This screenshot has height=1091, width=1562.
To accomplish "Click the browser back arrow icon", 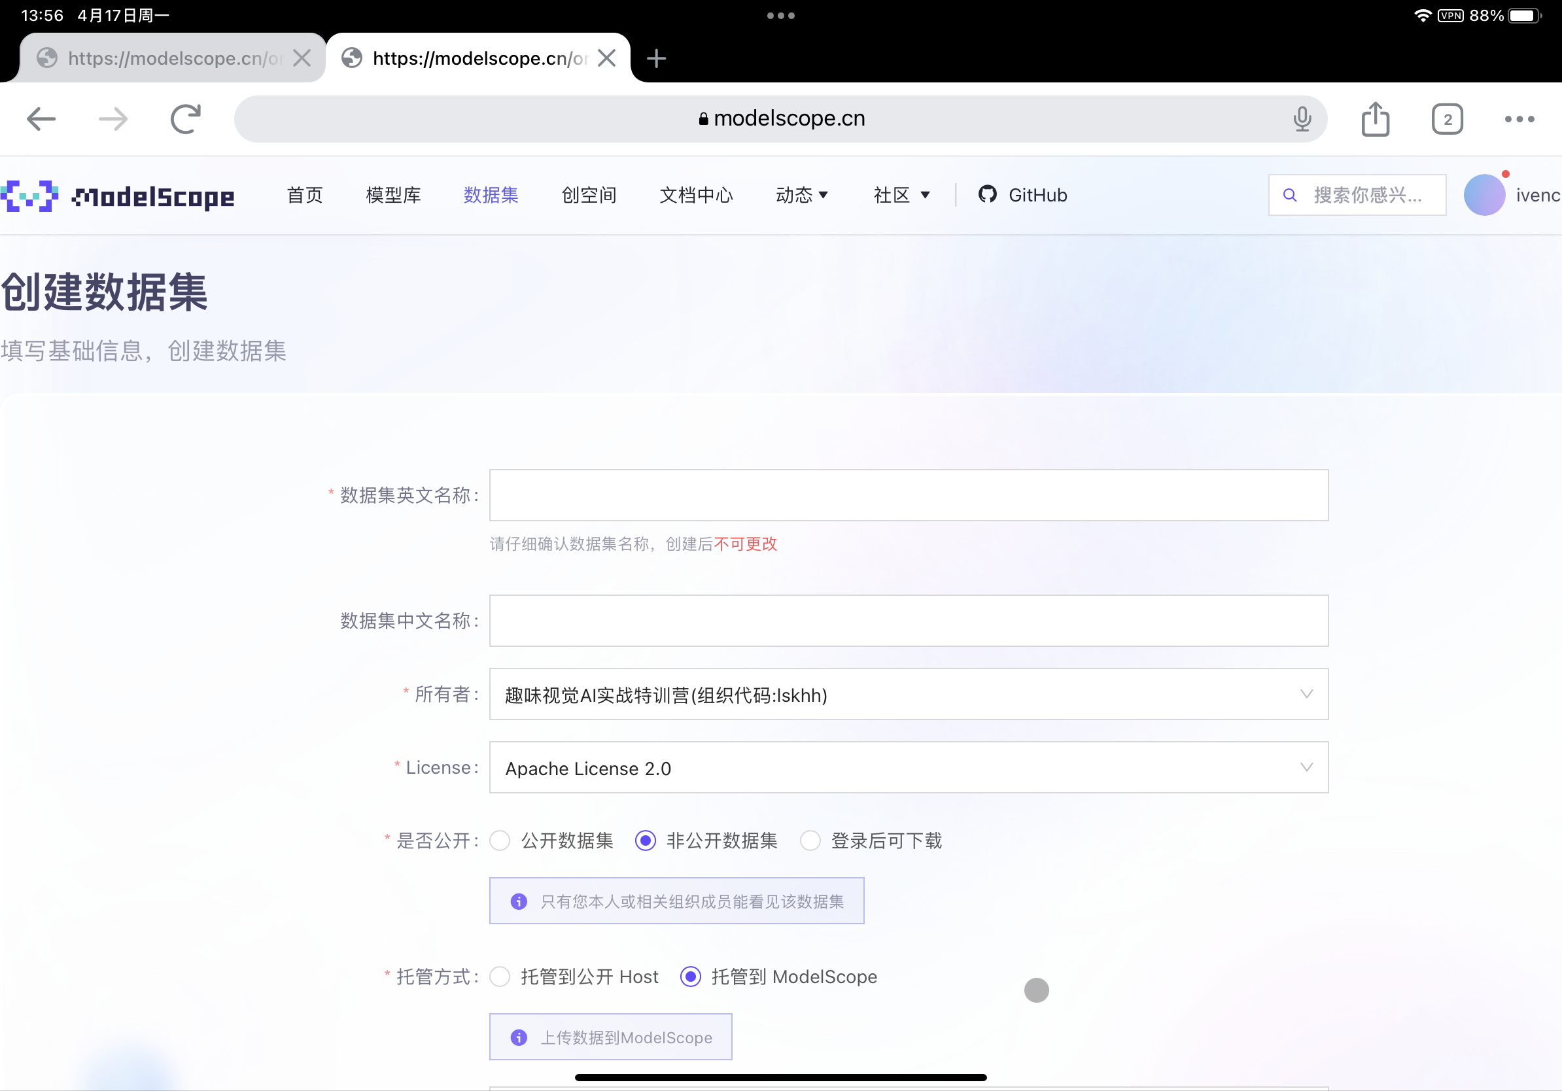I will [x=41, y=118].
